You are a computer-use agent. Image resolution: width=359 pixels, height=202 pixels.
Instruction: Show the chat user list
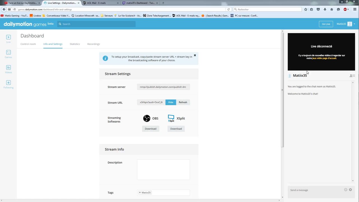point(352,76)
